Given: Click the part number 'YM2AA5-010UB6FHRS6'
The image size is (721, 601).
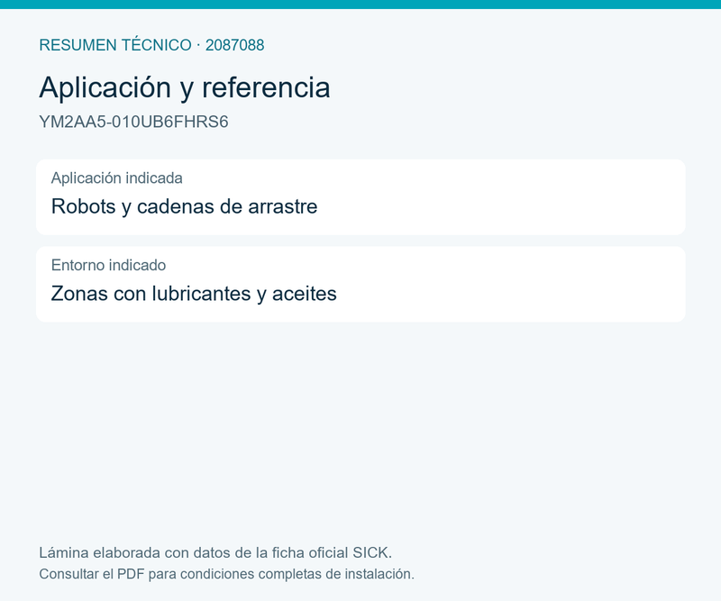Looking at the screenshot, I should point(133,122).
